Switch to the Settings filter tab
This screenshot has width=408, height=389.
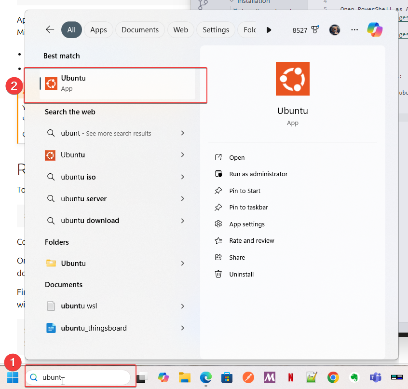tap(216, 30)
